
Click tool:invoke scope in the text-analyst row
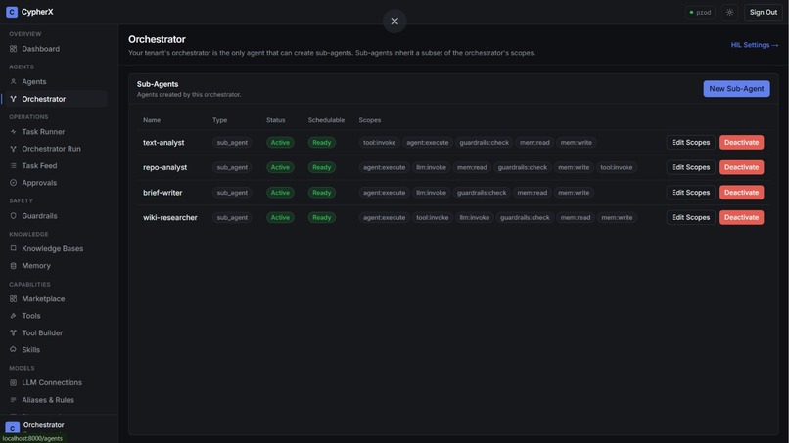[x=380, y=143]
